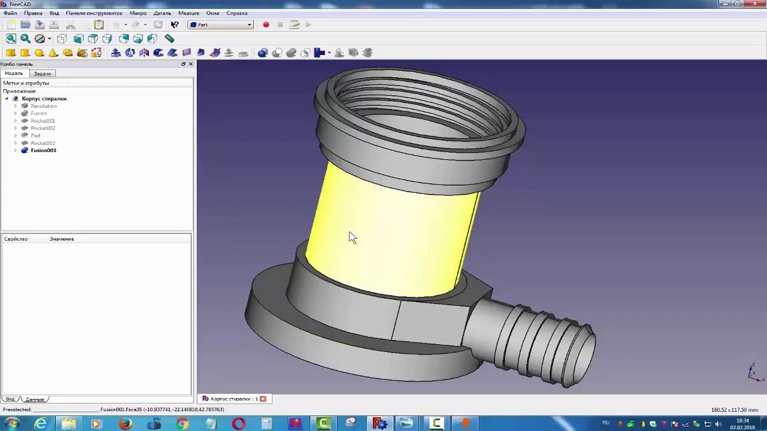
Task: Create a Cylinder primitive
Action: pyautogui.click(x=25, y=53)
